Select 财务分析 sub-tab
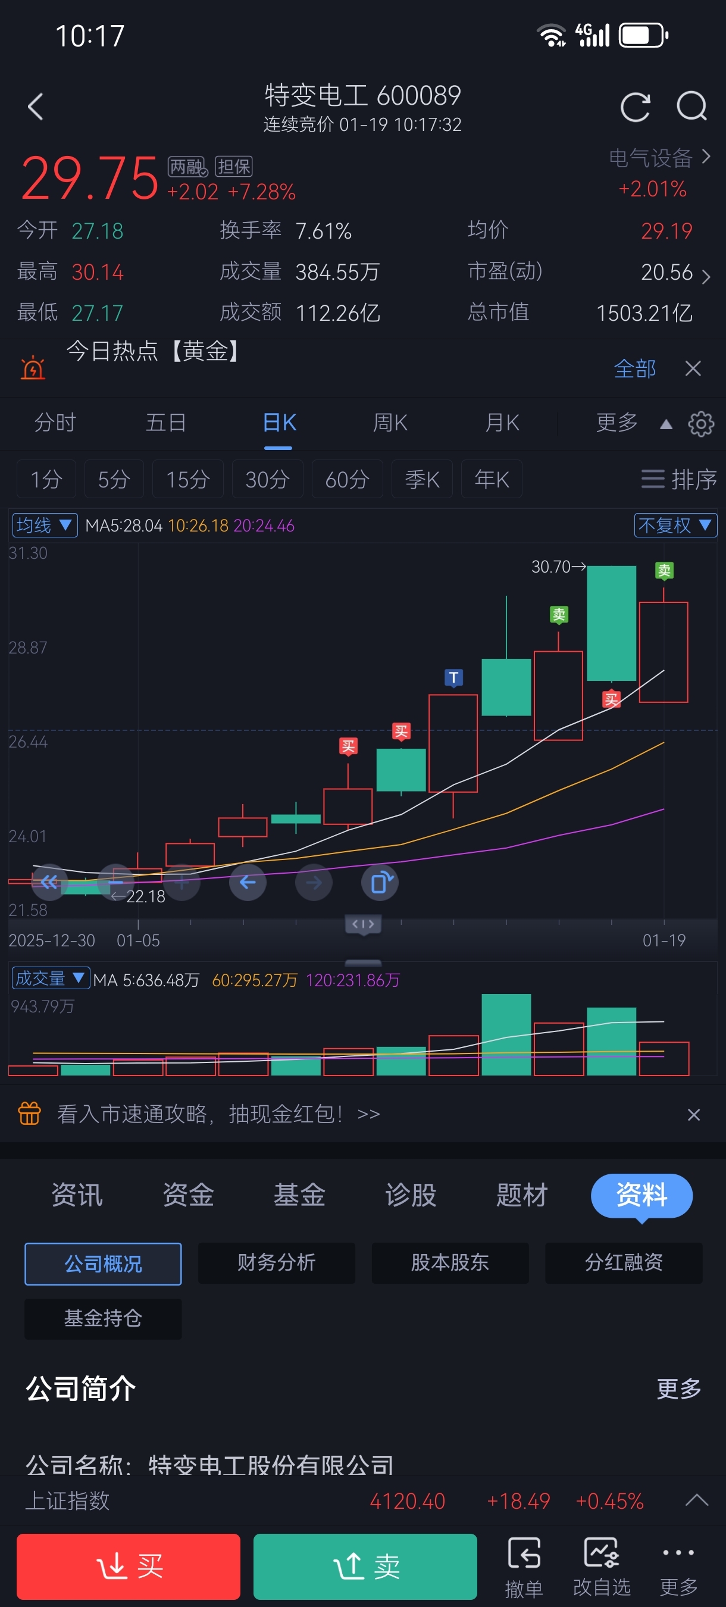Image resolution: width=726 pixels, height=1607 pixels. [277, 1262]
